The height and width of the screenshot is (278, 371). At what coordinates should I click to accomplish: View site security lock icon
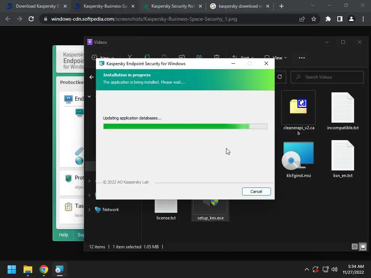(x=45, y=19)
